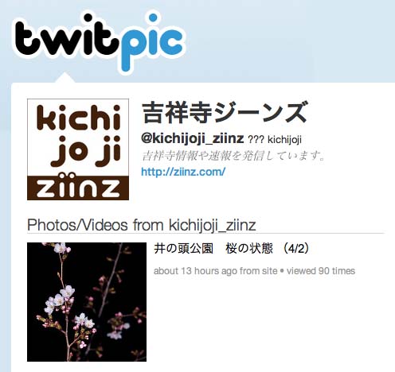This screenshot has height=372, width=395.
Task: Click the brown ziinz band in avatar
Action: [78, 188]
